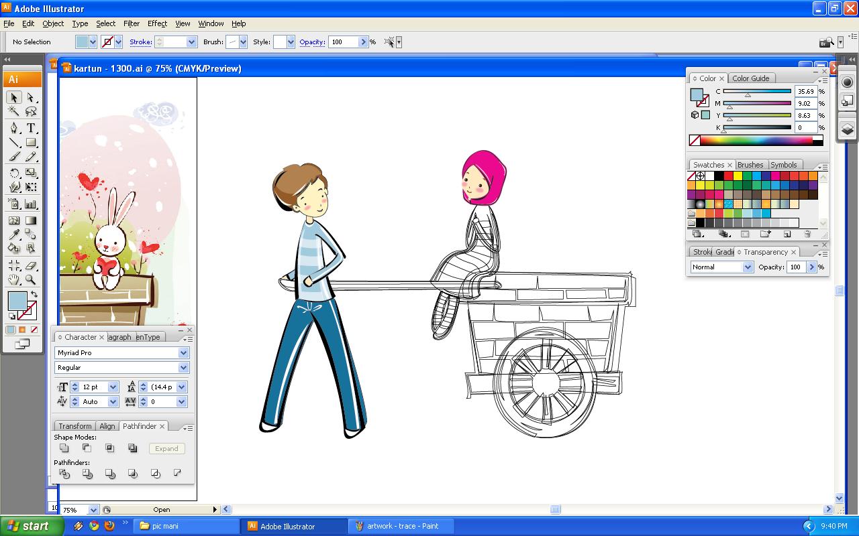Select the Gradient tool in toolbox
This screenshot has width=859, height=536.
[31, 220]
